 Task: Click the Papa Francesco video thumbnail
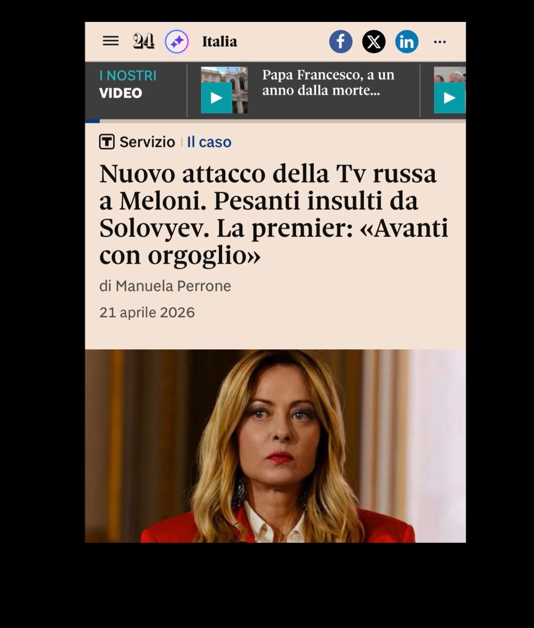[x=224, y=90]
